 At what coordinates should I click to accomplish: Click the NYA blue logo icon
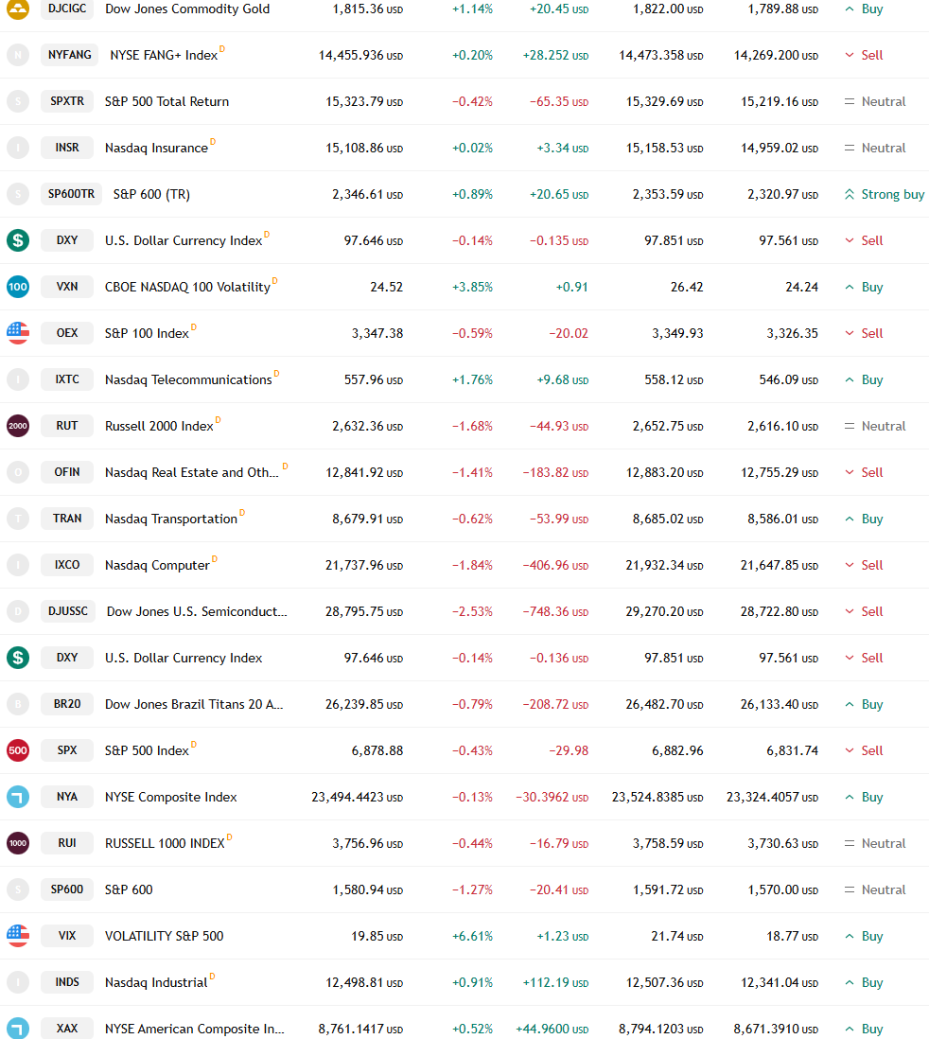(18, 797)
